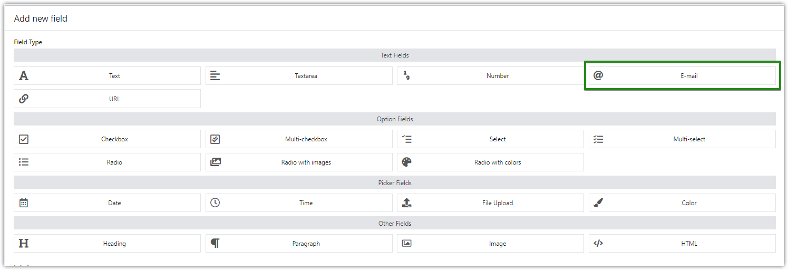
Task: Choose the Time clock icon
Action: [x=215, y=202]
